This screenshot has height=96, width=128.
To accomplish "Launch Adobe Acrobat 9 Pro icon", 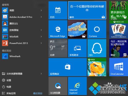I will coord(5,17).
